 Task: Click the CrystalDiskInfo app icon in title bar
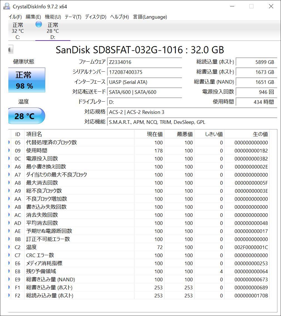click(x=6, y=6)
